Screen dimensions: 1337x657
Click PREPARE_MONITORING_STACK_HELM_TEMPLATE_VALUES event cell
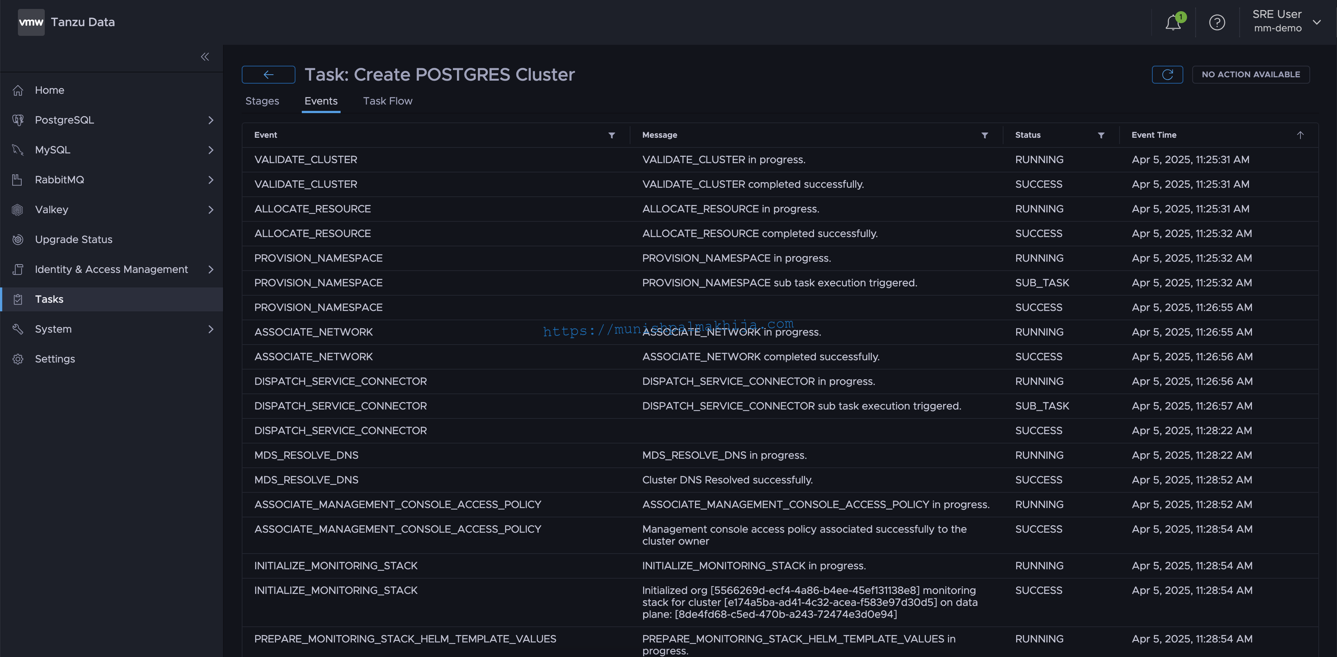pos(405,639)
